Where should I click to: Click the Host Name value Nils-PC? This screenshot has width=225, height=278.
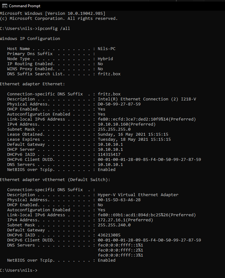[x=106, y=48]
